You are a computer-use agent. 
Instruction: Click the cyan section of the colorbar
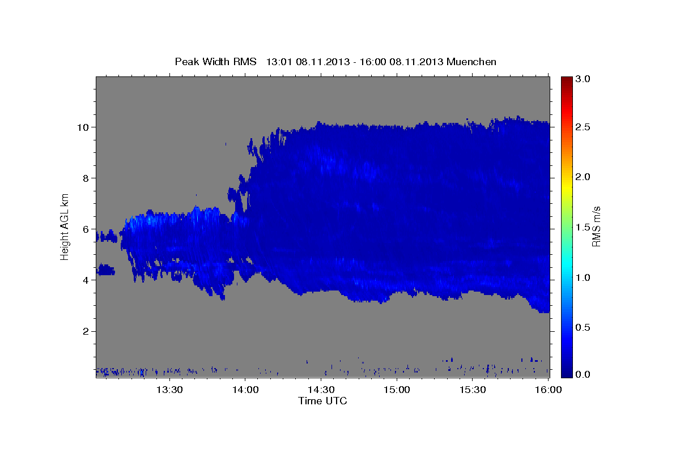click(567, 265)
